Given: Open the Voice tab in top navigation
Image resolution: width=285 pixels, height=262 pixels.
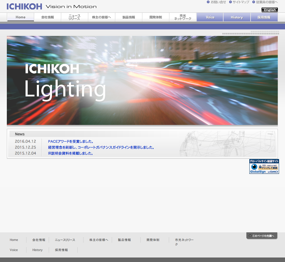Looking at the screenshot, I should tap(210, 17).
